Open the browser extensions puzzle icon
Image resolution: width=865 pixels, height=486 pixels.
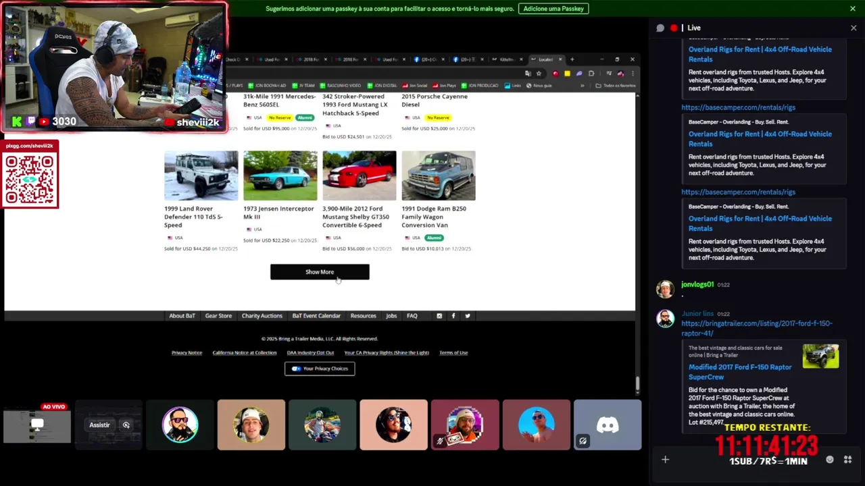tap(591, 74)
